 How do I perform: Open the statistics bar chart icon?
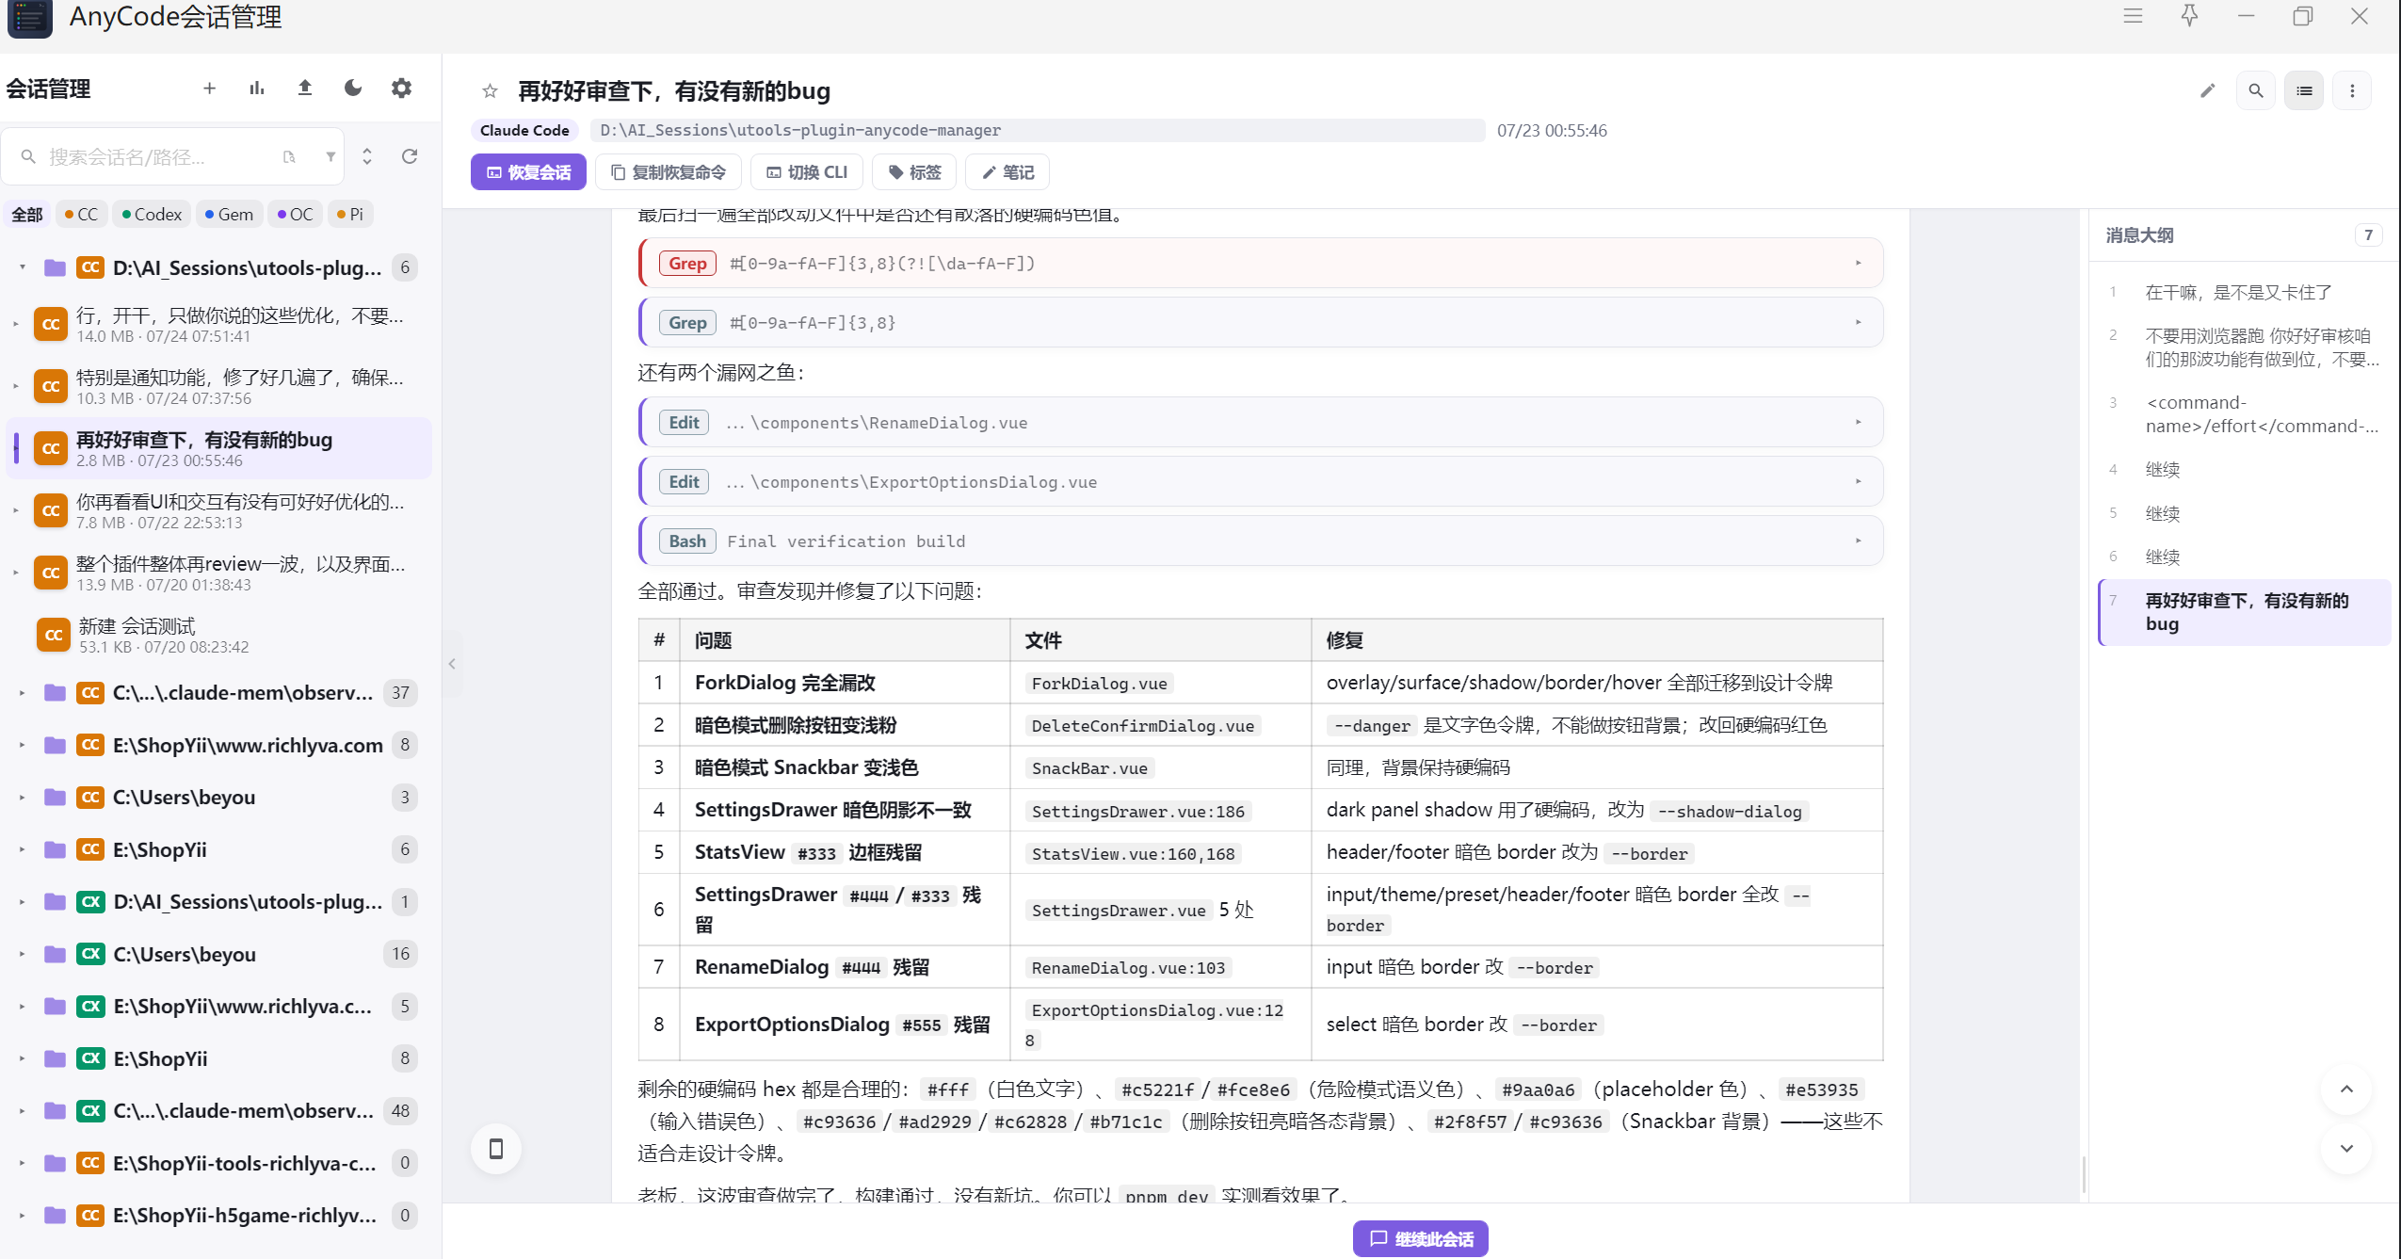[257, 89]
